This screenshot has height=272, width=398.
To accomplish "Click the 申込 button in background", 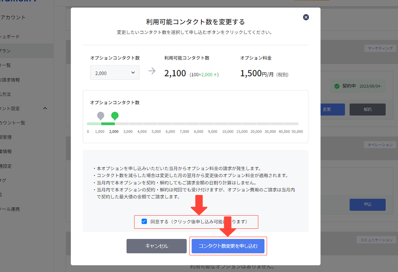I will click(367, 204).
